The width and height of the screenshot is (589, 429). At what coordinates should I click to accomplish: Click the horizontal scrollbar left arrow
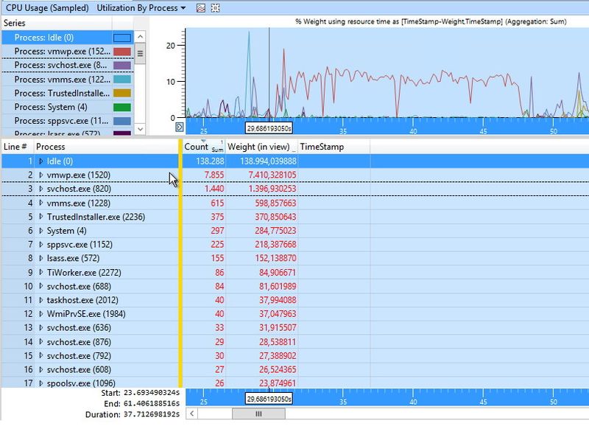tap(191, 414)
